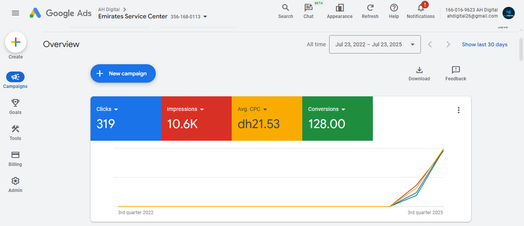Open the hamburger main menu
Image resolution: width=524 pixels, height=226 pixels.
15,13
